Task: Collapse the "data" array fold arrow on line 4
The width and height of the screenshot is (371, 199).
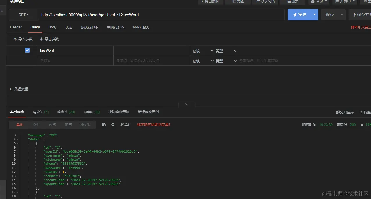Action: coord(17,140)
